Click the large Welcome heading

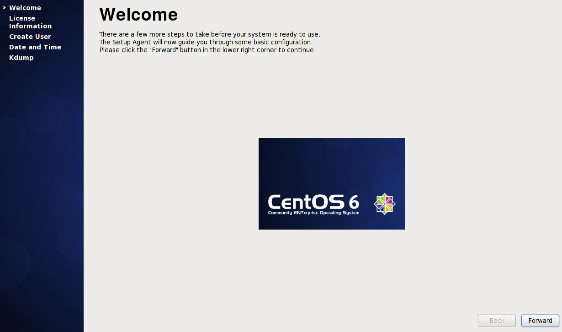click(x=138, y=15)
